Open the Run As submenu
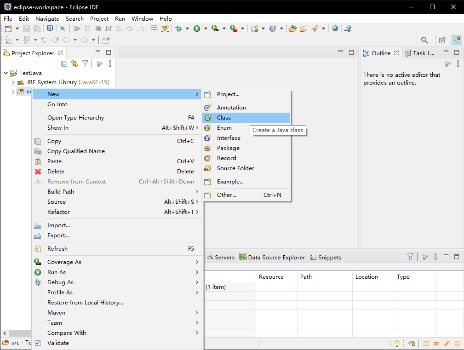464x350 pixels. [x=117, y=272]
